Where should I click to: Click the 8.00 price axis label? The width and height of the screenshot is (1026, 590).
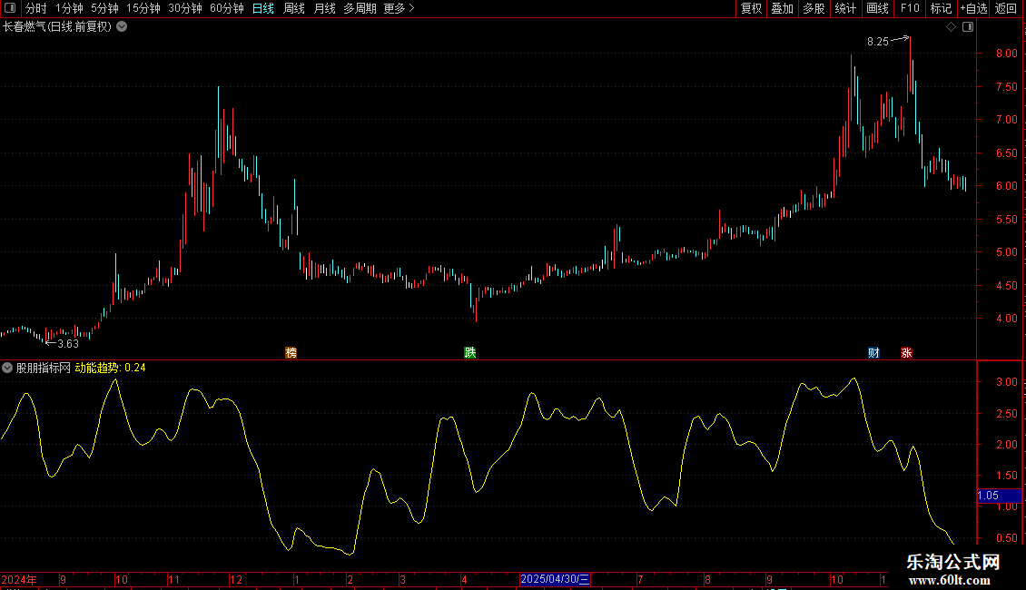1006,54
